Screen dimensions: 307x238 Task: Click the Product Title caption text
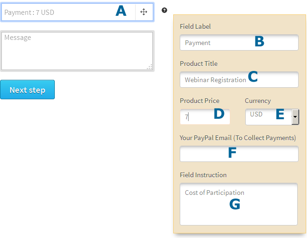pos(198,64)
